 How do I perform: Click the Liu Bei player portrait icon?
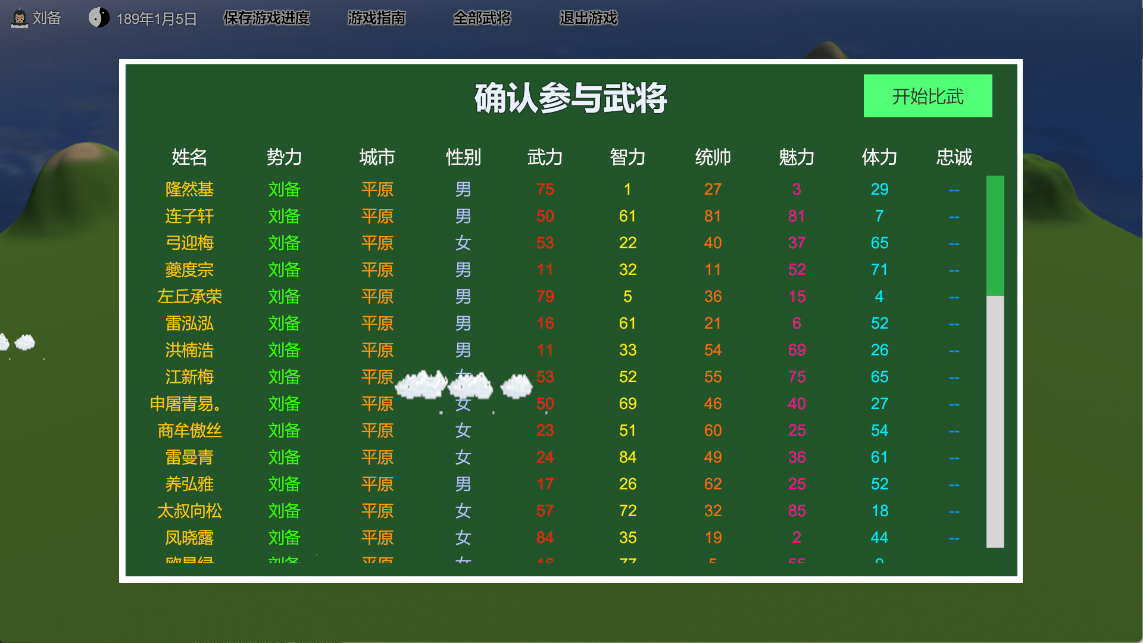pos(20,18)
